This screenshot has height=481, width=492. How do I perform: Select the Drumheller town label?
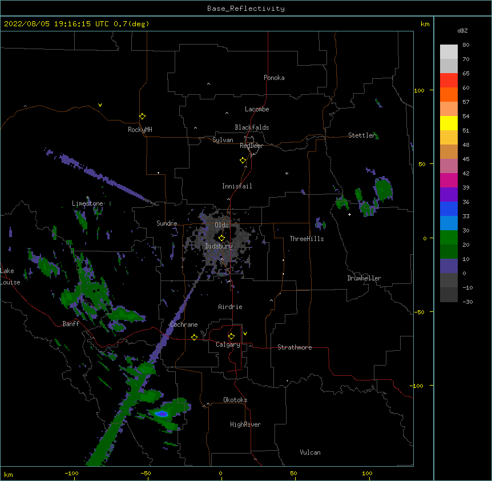(x=364, y=278)
